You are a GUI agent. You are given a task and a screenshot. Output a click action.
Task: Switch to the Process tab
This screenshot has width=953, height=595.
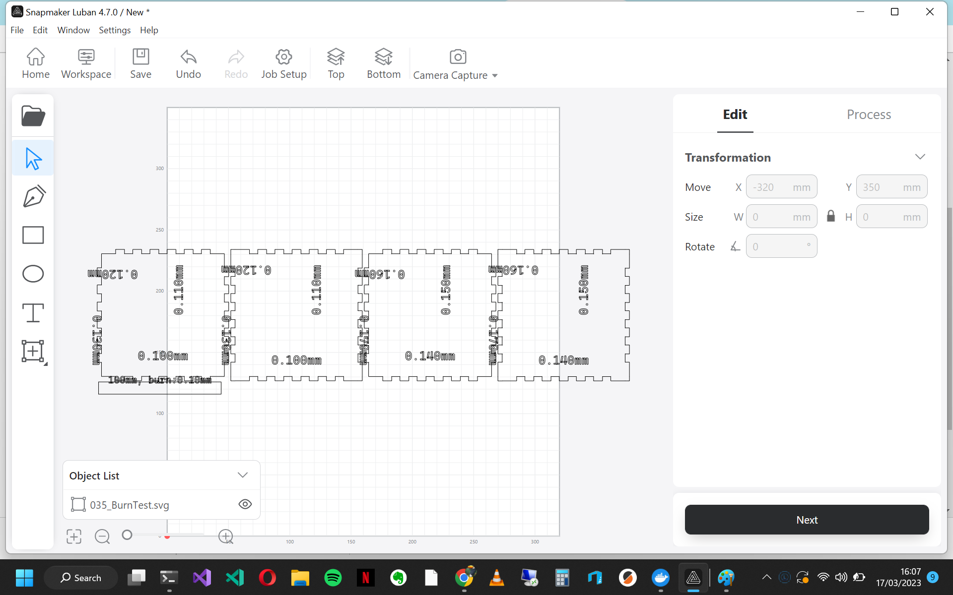point(868,114)
